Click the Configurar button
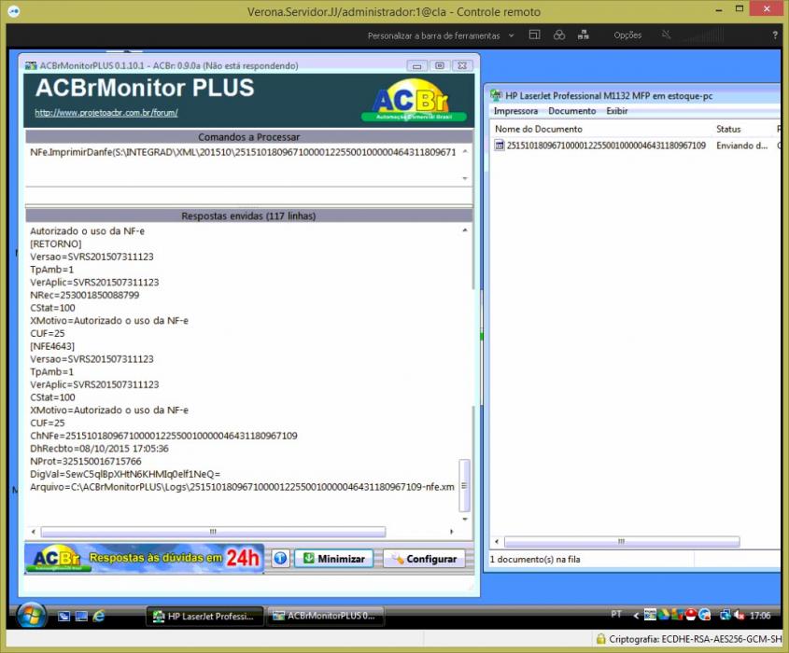Viewport: 789px width, 653px height. pyautogui.click(x=424, y=559)
